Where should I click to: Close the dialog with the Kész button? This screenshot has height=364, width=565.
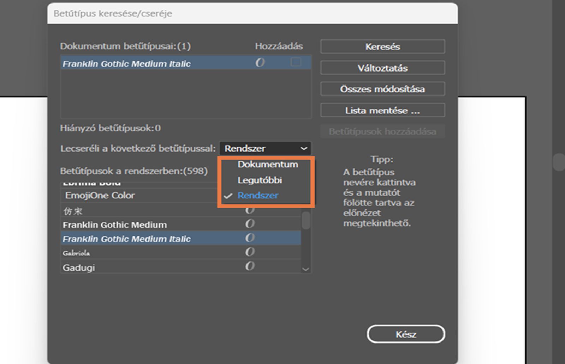(x=406, y=334)
